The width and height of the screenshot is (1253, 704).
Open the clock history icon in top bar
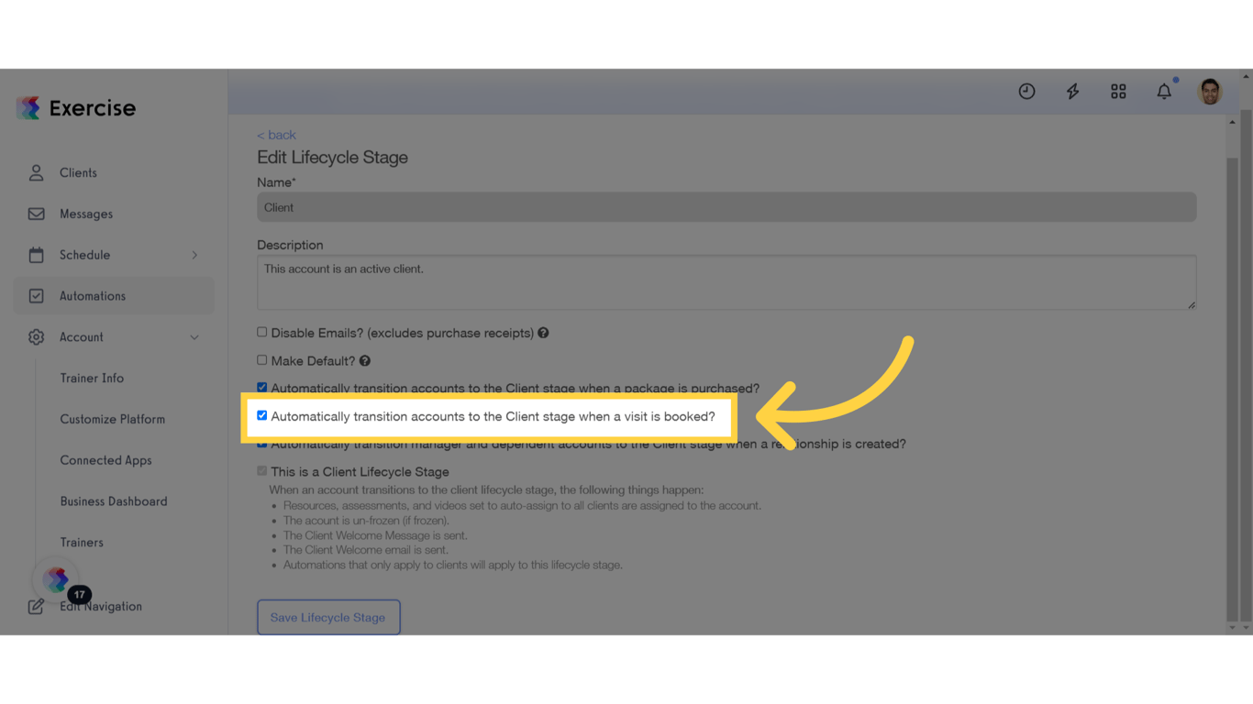(1026, 91)
